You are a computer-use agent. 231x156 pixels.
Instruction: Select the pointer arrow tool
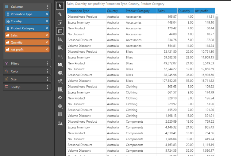[60, 6]
